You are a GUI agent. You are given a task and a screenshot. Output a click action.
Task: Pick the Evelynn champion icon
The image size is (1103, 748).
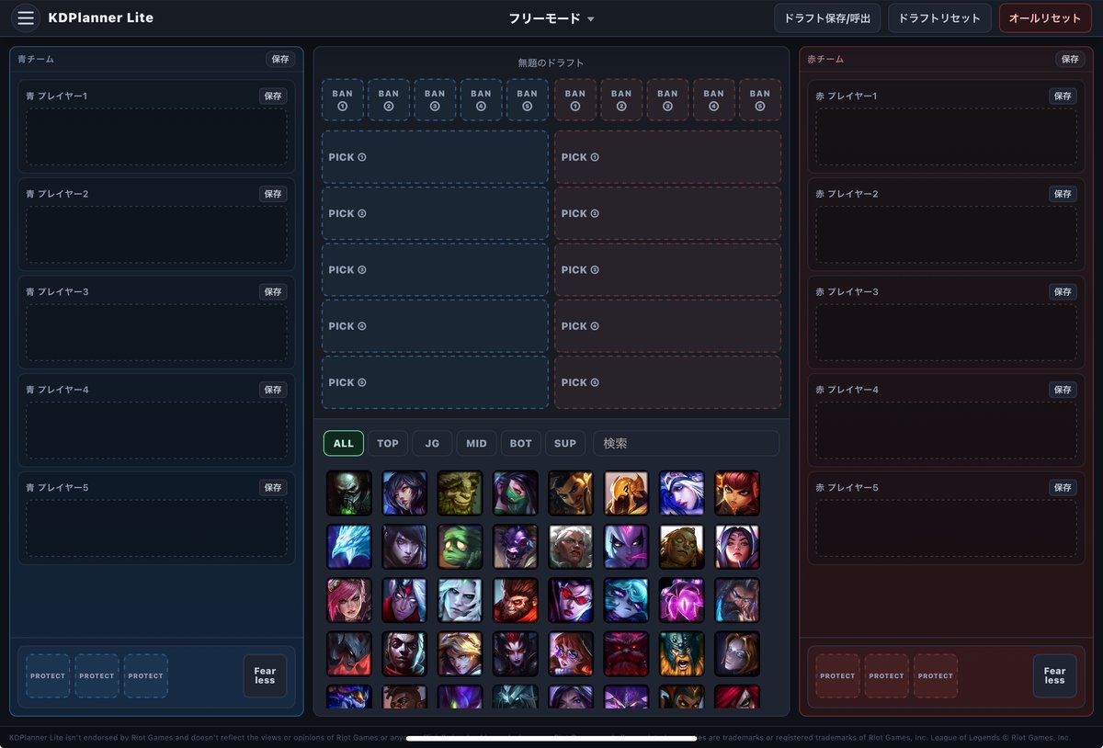click(626, 547)
